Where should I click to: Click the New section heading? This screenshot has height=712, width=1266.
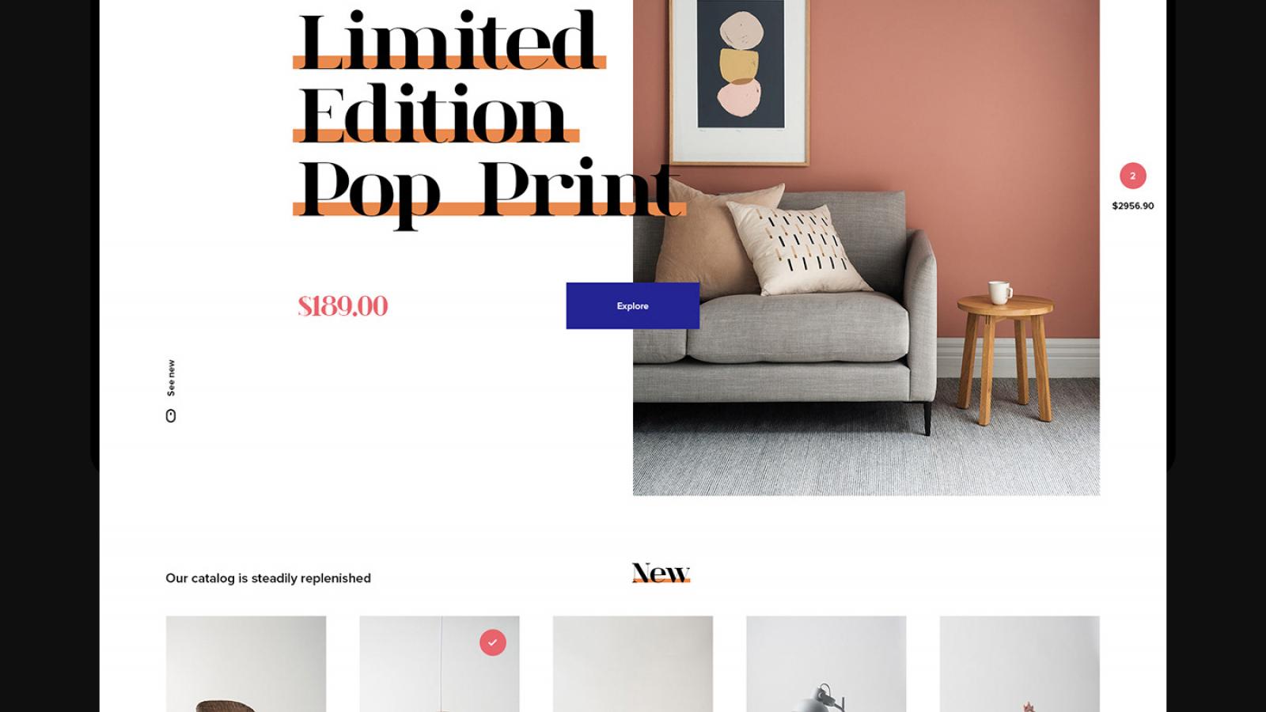(x=661, y=572)
